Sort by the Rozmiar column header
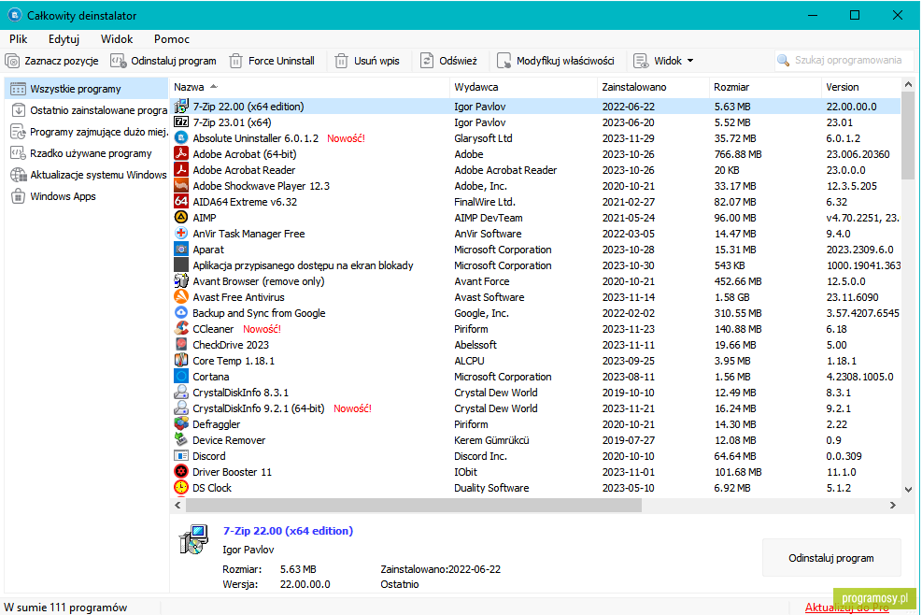 click(766, 87)
